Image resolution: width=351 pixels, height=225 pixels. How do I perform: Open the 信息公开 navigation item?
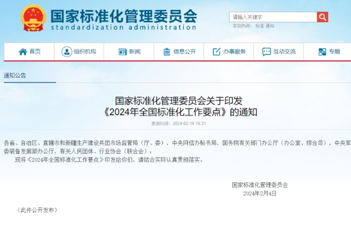point(179,52)
